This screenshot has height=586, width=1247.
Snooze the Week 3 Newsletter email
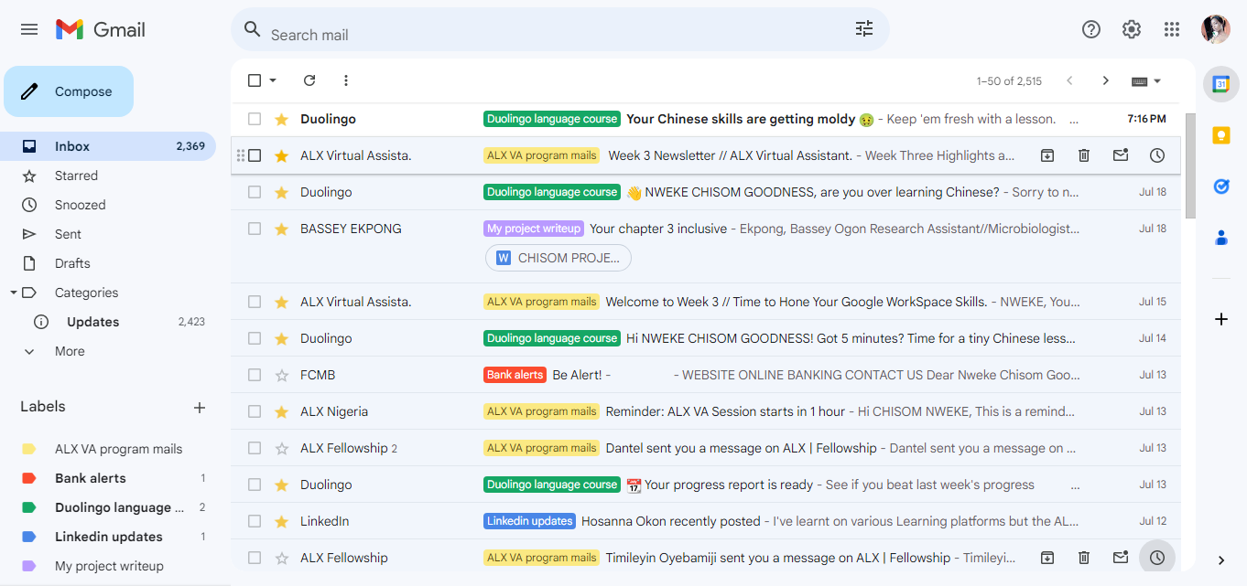[x=1157, y=155]
